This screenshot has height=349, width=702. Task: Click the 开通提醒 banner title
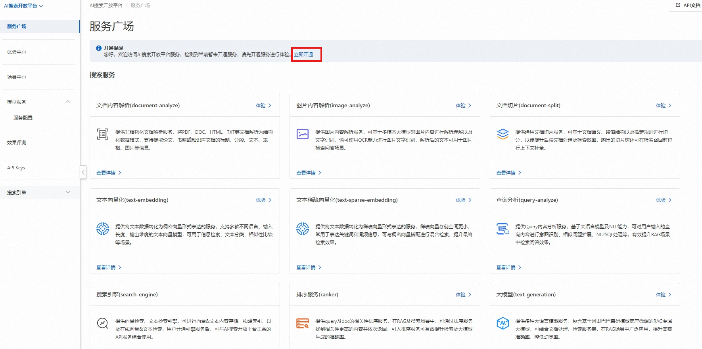tap(113, 48)
